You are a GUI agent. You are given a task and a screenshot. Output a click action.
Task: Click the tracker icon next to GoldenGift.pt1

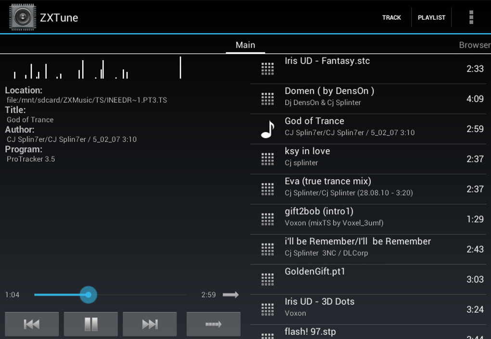click(x=266, y=279)
